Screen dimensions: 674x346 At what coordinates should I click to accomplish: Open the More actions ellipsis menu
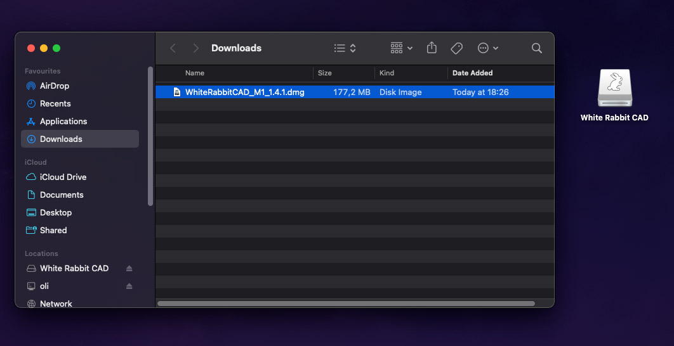[488, 48]
